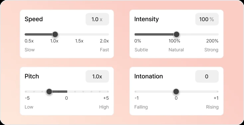Edit the Pitch 1.0x value field
The height and width of the screenshot is (125, 244).
(x=97, y=76)
